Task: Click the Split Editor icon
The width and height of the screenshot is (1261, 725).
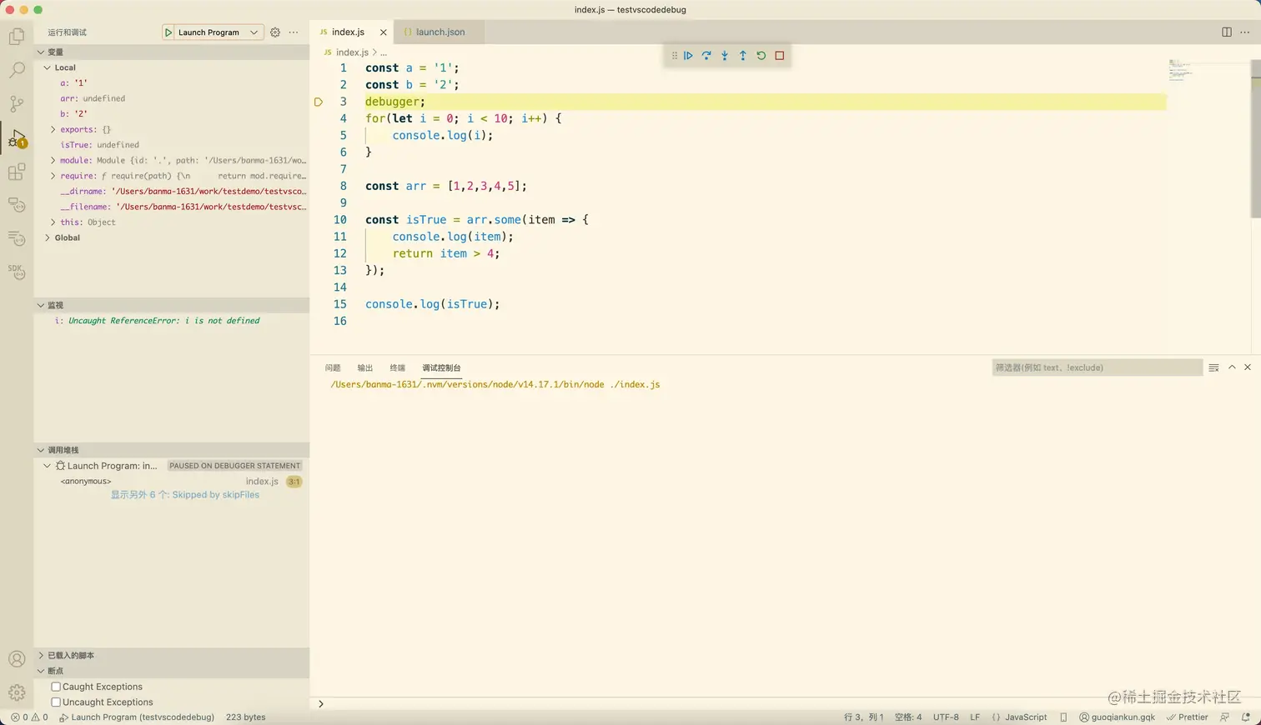Action: 1227,32
